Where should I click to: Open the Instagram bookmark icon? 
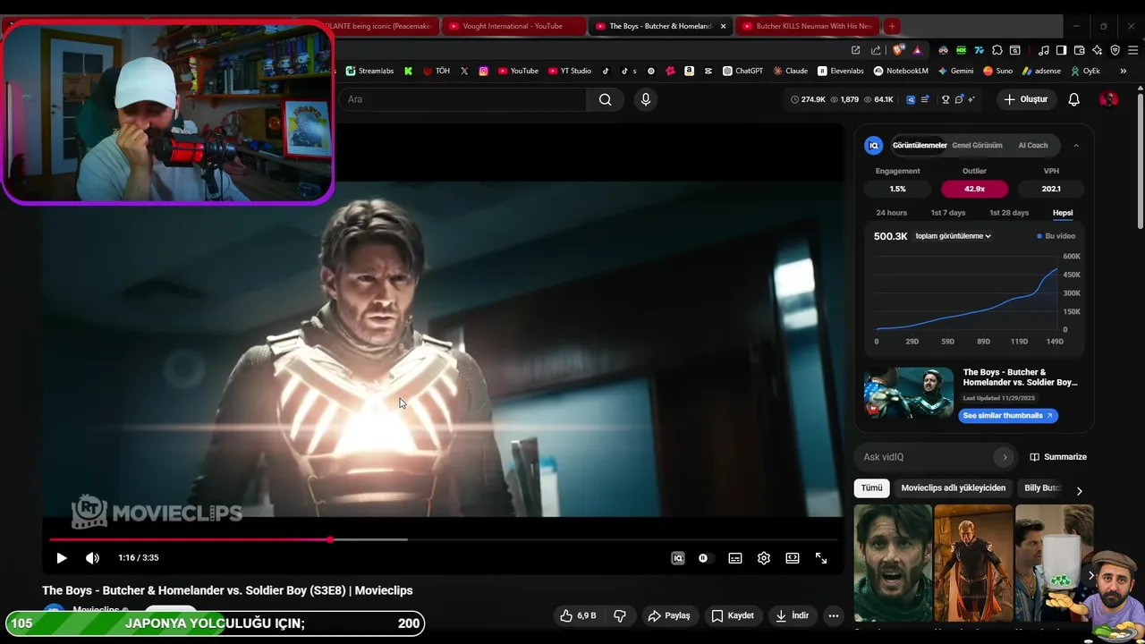pos(484,71)
